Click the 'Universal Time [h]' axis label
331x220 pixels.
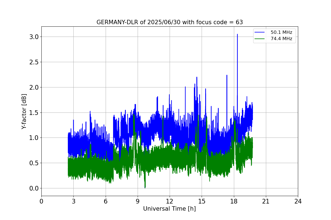[x=169, y=209]
